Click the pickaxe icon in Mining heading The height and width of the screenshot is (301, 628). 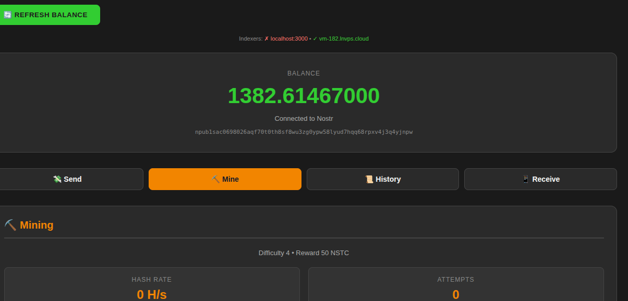(10, 225)
